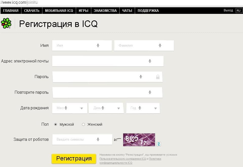243x167 pixels.
Task: Click microphone icon in Фамилия field
Action: click(160, 45)
